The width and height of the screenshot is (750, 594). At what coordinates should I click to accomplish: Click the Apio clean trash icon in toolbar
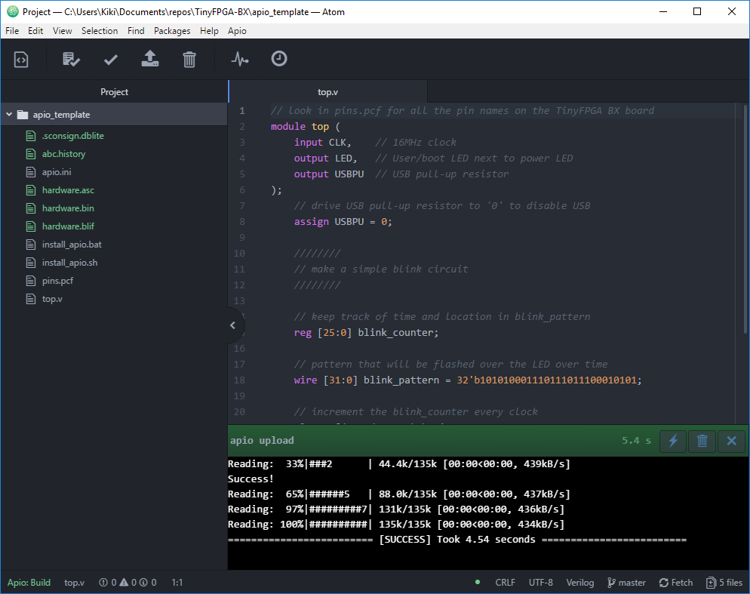[x=189, y=59]
